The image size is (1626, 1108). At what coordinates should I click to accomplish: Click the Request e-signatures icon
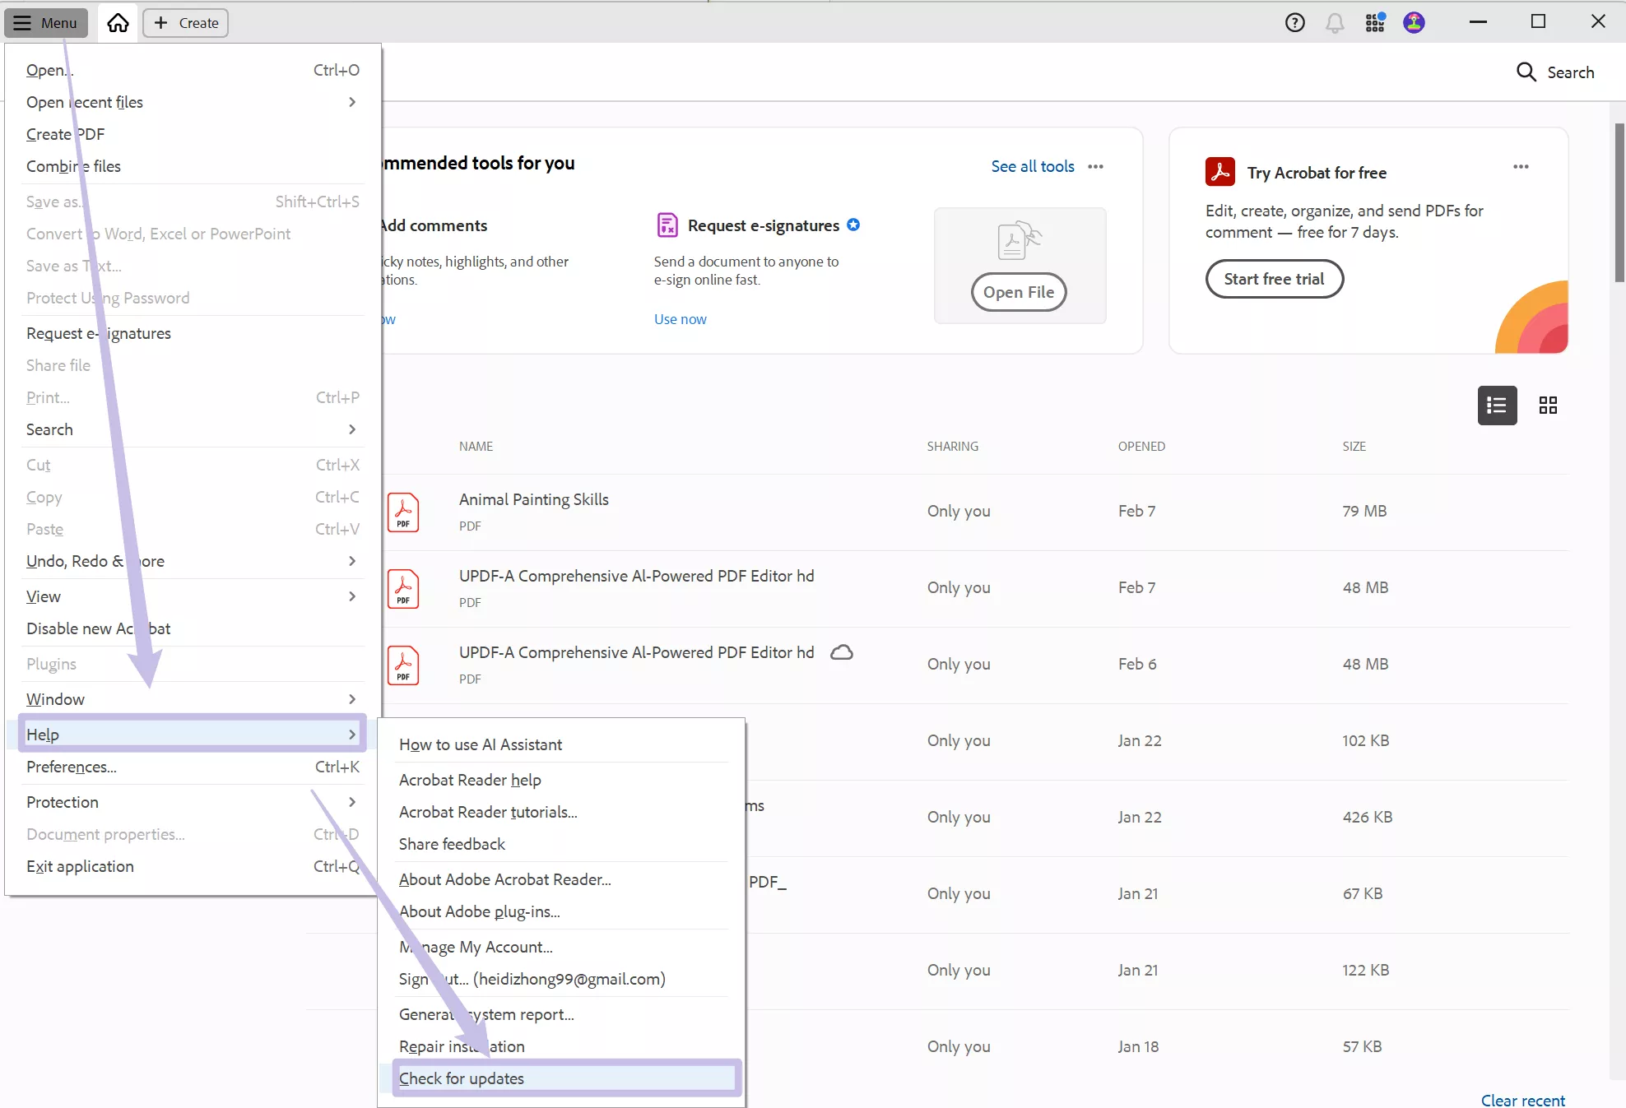pos(667,225)
